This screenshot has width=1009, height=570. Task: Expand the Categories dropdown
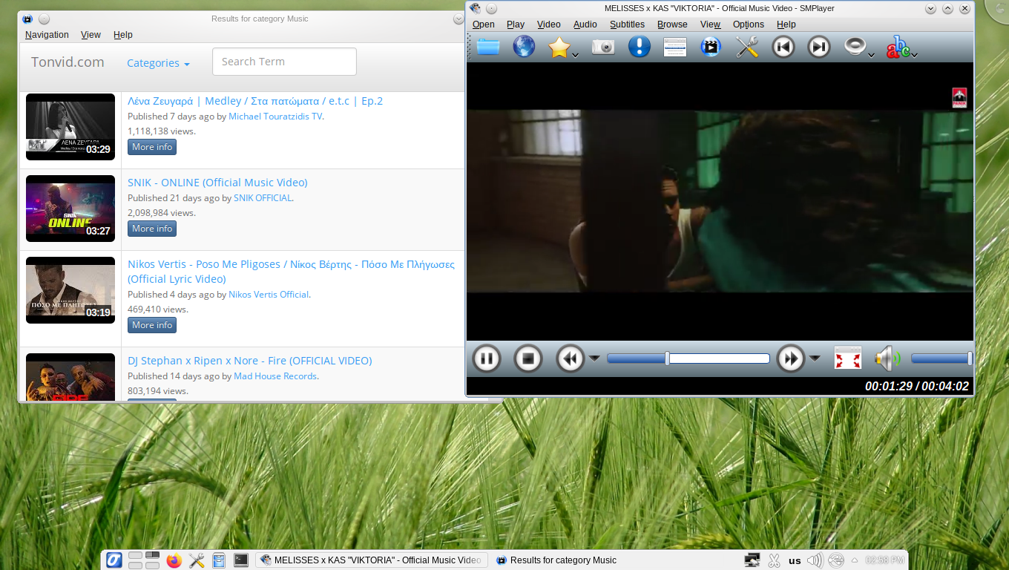click(158, 63)
